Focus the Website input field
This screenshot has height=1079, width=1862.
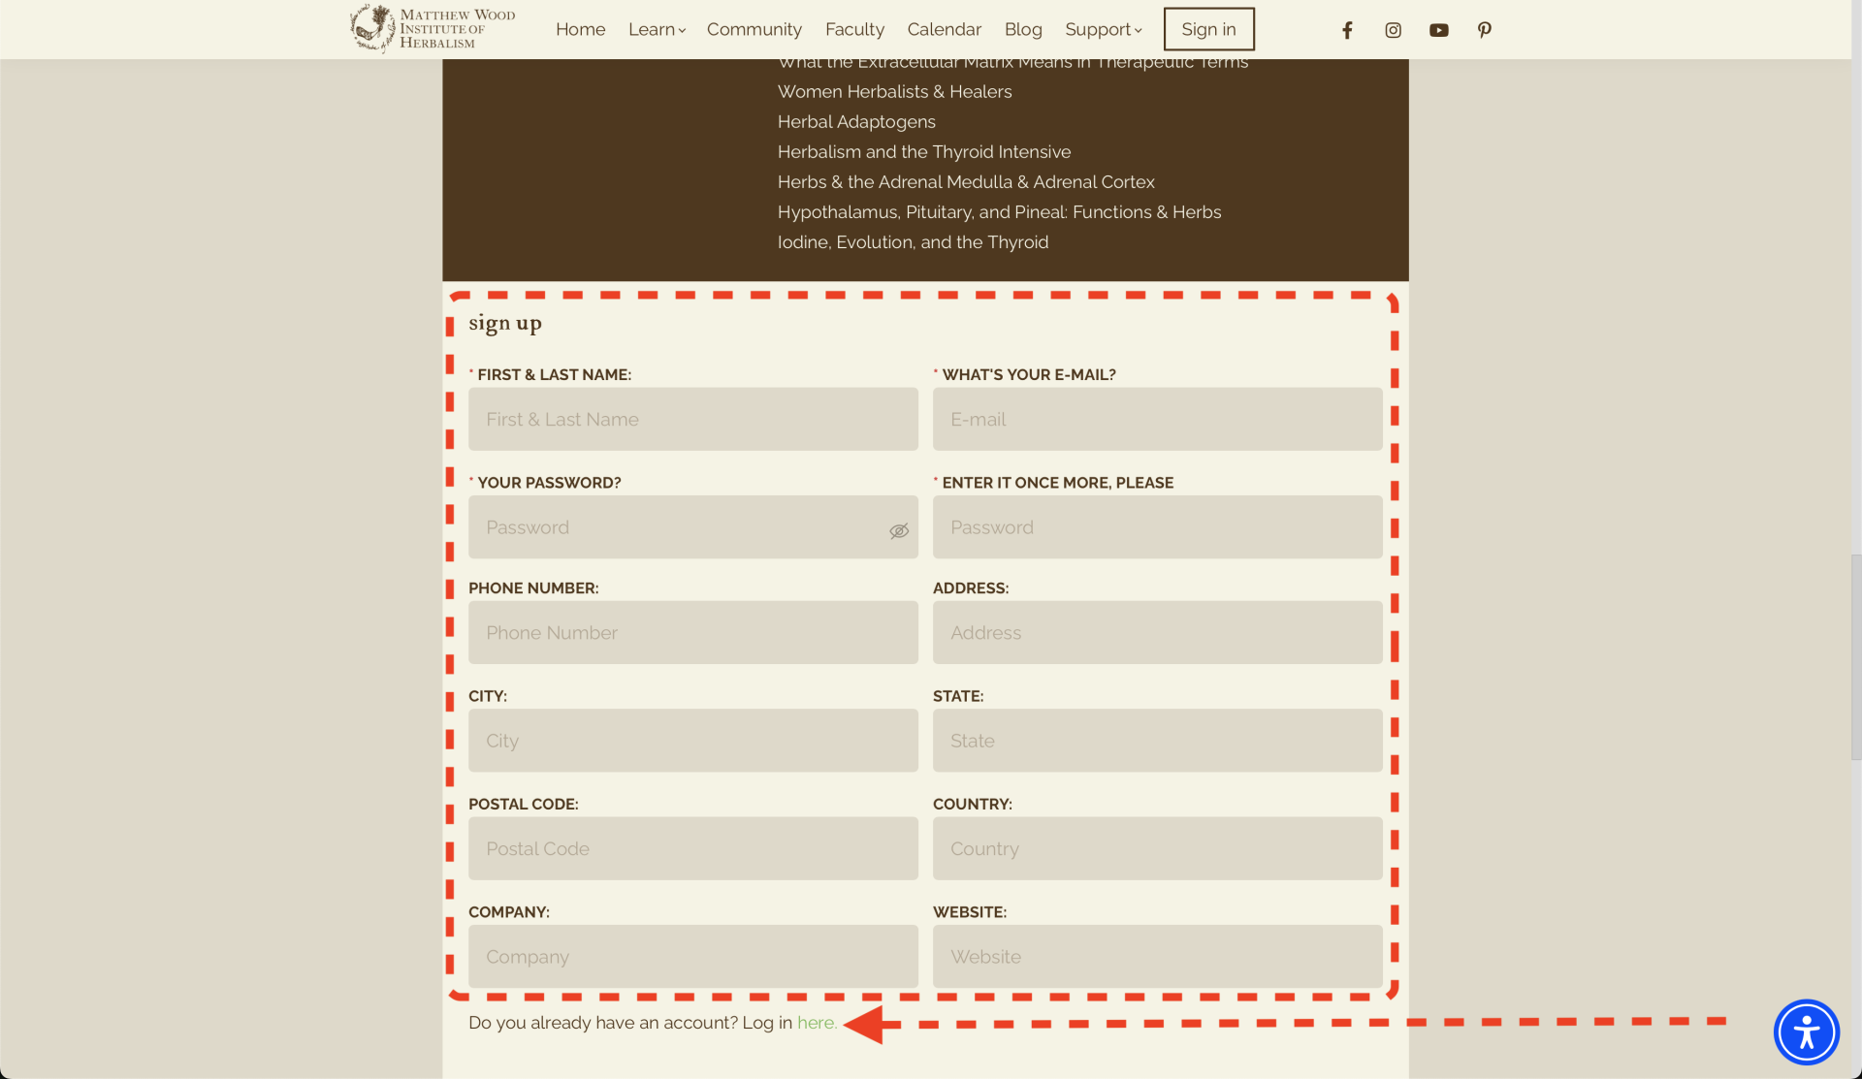point(1157,957)
